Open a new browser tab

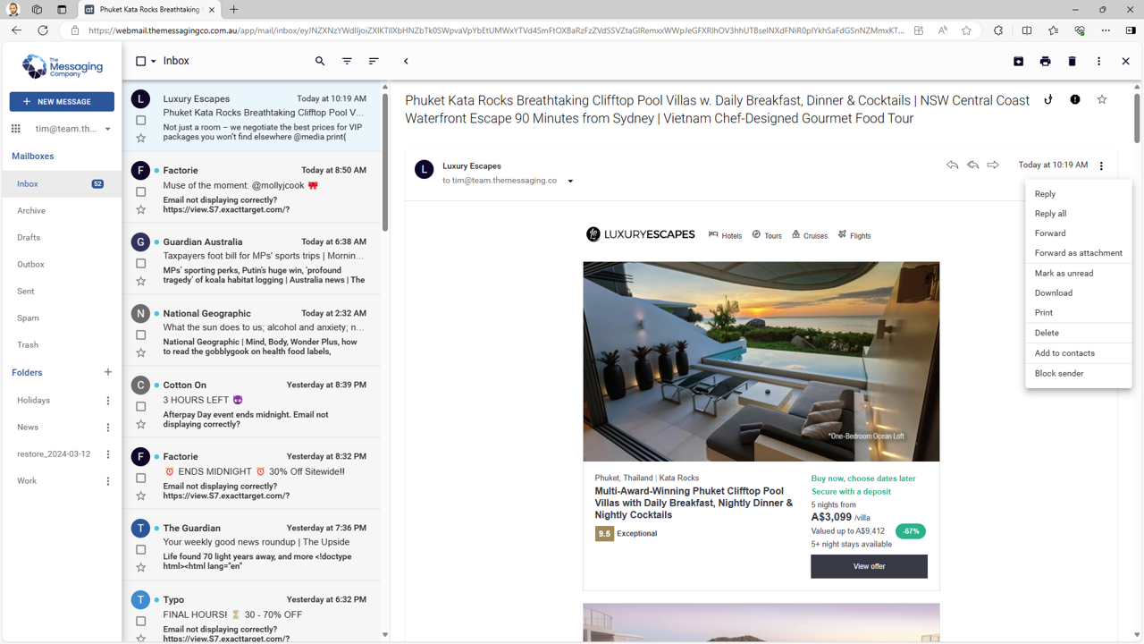tap(234, 10)
